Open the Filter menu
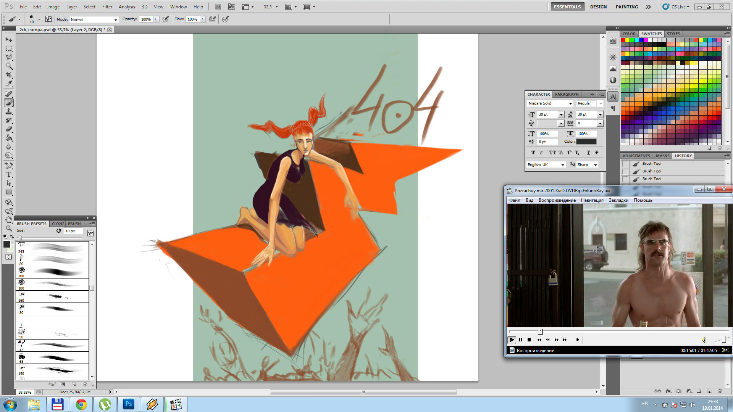The image size is (733, 412). point(107,6)
